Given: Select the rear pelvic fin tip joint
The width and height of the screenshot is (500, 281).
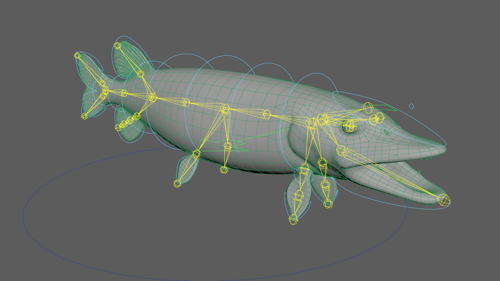Looking at the screenshot, I should click(177, 183).
